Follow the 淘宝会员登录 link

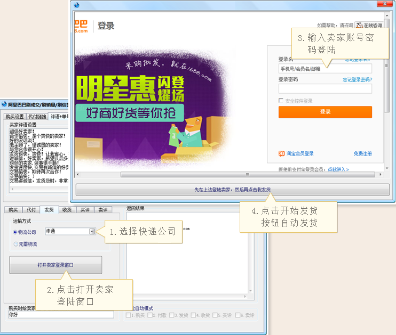click(x=300, y=153)
